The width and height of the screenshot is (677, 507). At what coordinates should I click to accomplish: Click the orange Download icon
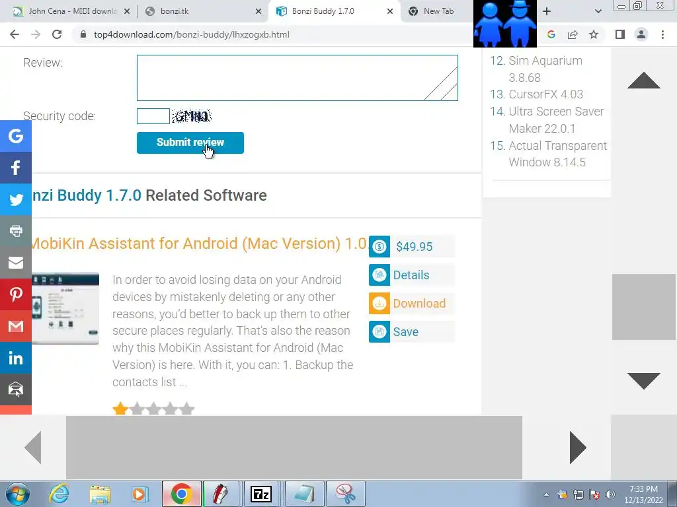coord(379,304)
